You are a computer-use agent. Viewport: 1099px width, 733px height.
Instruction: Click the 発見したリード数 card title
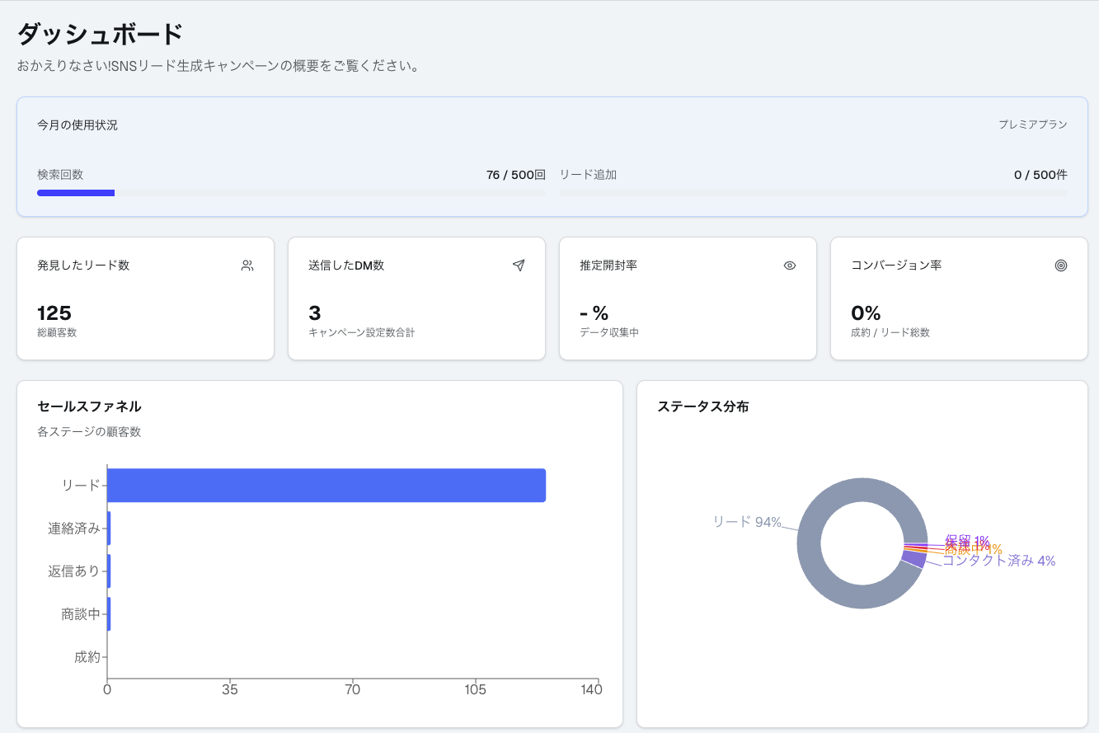pyautogui.click(x=83, y=265)
